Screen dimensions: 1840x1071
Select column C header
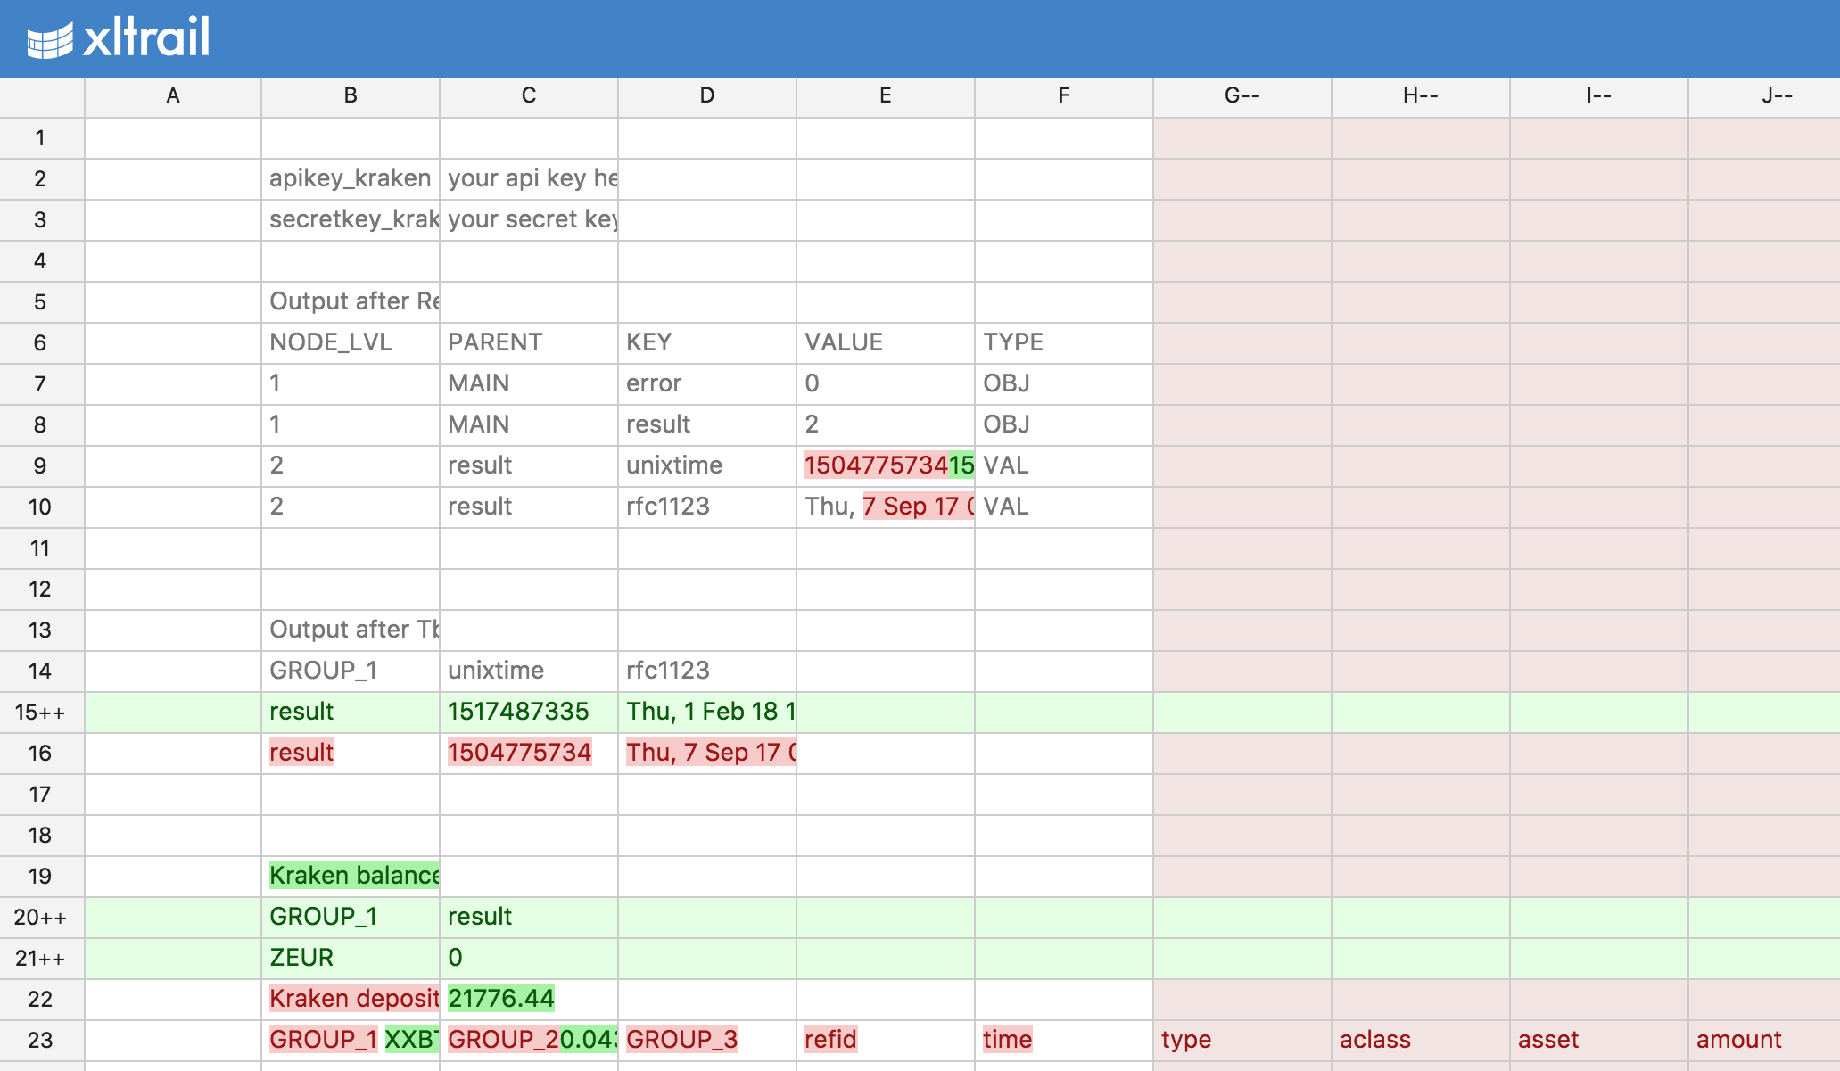(529, 96)
